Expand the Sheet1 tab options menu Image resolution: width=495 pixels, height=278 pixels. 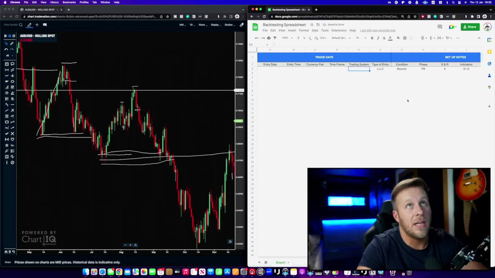point(288,262)
